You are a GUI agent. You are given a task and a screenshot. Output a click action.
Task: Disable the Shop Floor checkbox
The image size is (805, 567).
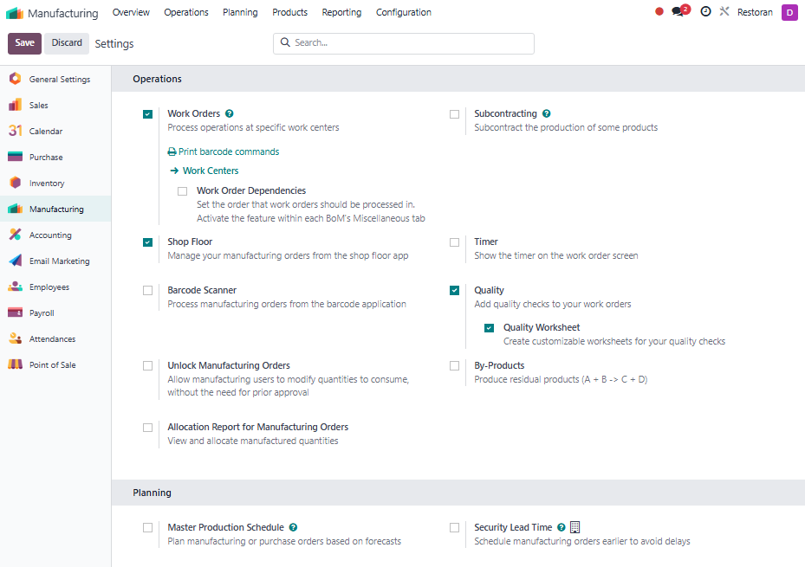coord(148,242)
